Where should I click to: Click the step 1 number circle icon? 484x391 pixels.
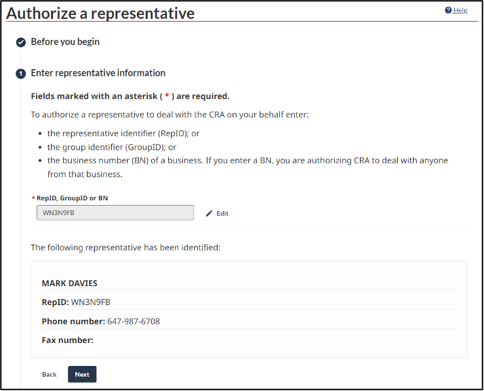pyautogui.click(x=21, y=74)
